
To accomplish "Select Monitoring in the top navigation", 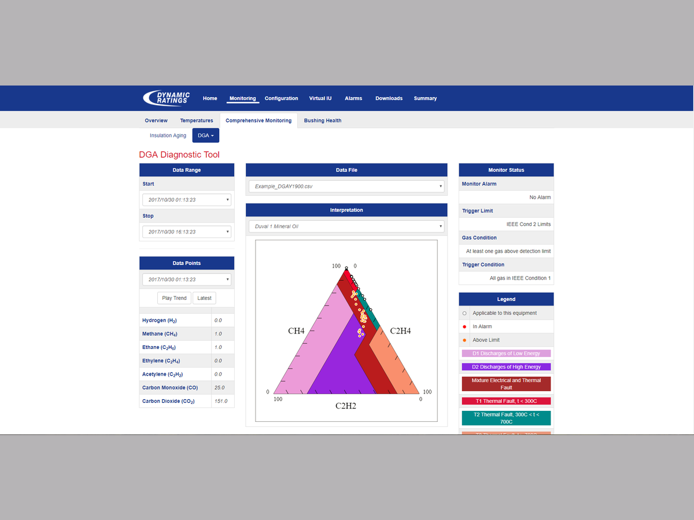I will coord(242,98).
